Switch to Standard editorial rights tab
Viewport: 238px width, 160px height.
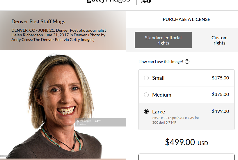tap(163, 40)
